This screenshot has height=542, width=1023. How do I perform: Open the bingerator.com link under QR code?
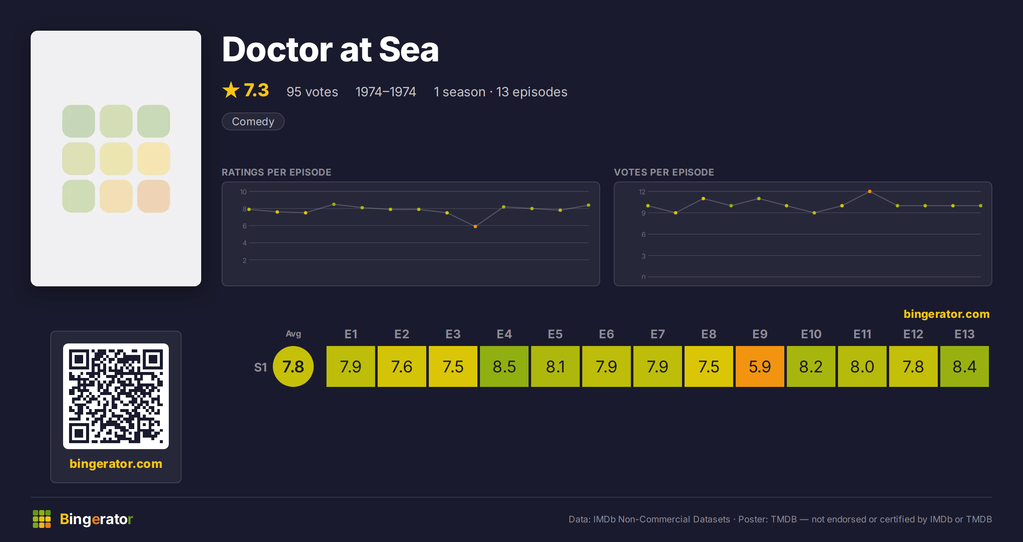pyautogui.click(x=116, y=464)
